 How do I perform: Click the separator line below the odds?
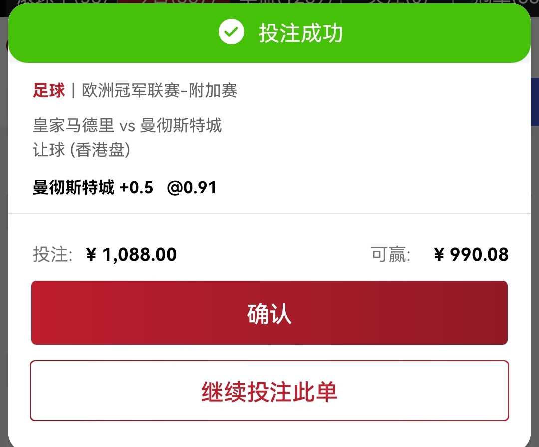pos(269,214)
